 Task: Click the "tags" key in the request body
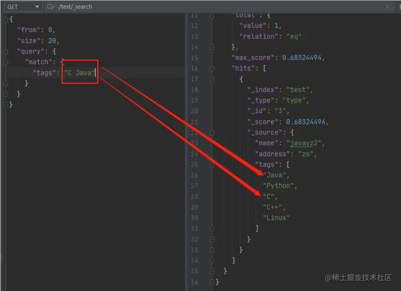coord(45,73)
